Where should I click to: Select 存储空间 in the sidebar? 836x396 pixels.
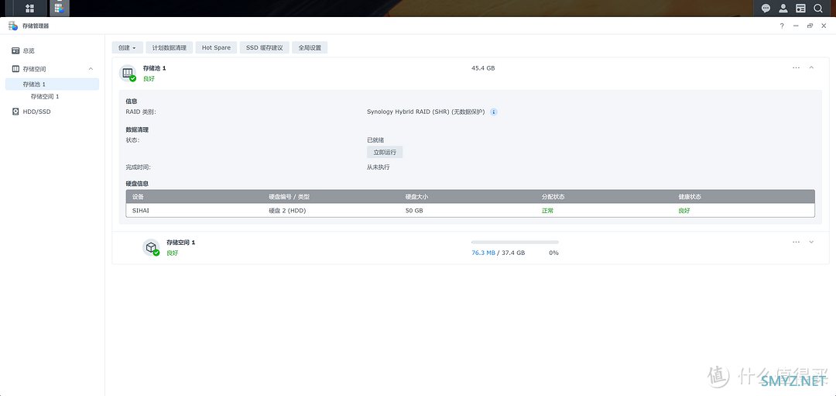(x=34, y=69)
